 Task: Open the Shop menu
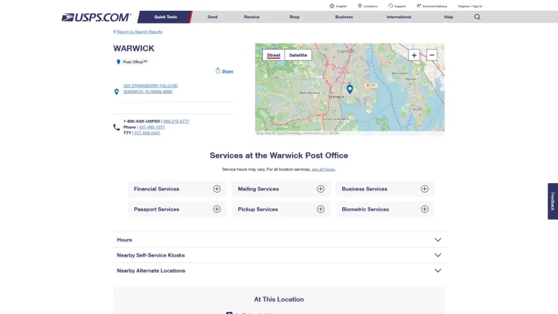click(294, 17)
